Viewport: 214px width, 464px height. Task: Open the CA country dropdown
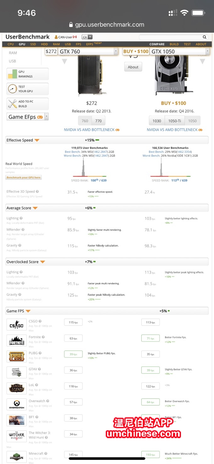pyautogui.click(x=87, y=37)
